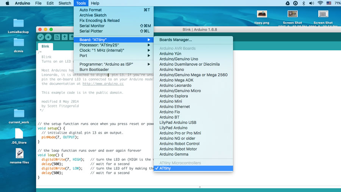
Task: Select the dcmis folder icon
Action: (x=19, y=42)
